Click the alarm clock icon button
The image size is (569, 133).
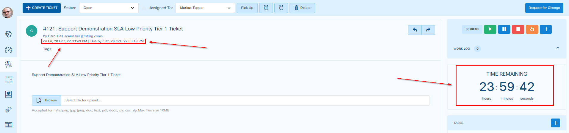(281, 8)
